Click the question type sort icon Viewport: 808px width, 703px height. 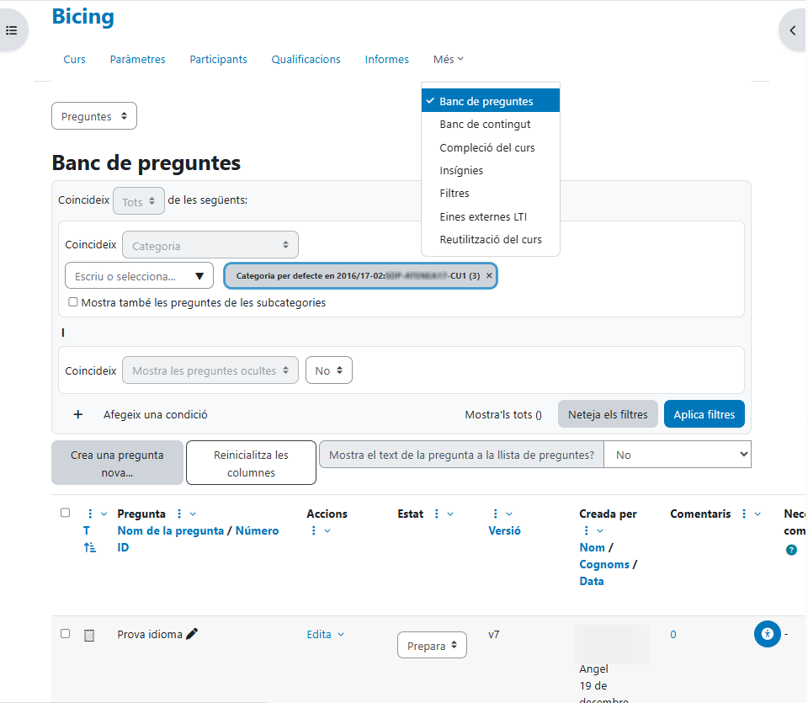click(89, 547)
